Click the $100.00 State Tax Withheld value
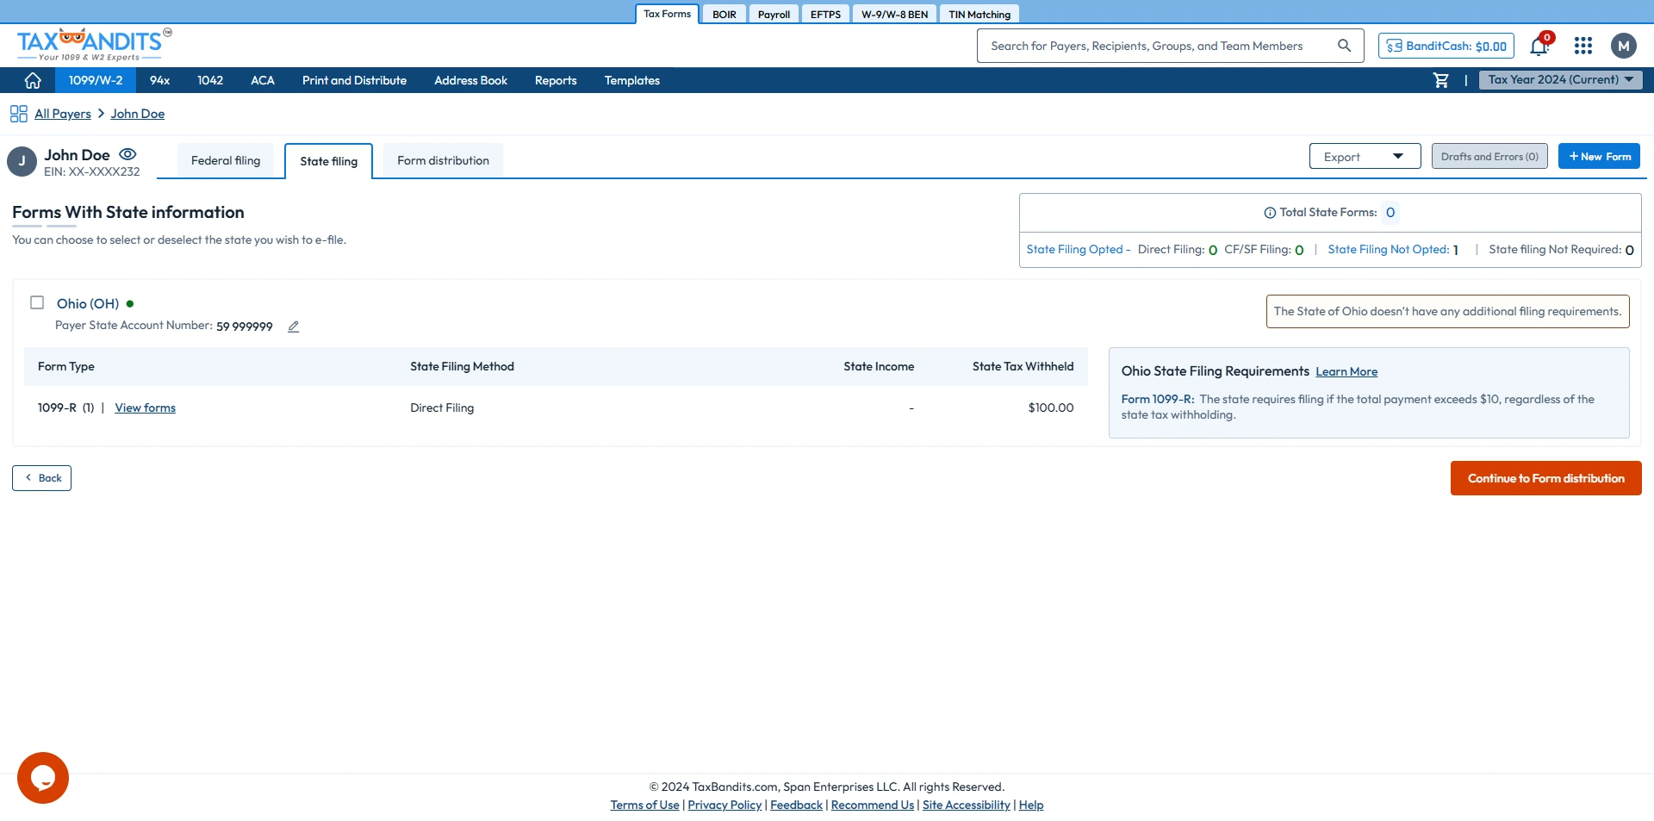This screenshot has height=821, width=1654. pyautogui.click(x=1050, y=407)
